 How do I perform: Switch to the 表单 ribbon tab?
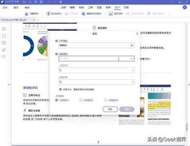coord(108,8)
